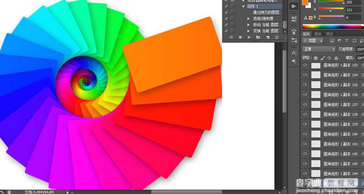The height and width of the screenshot is (194, 364).
Task: Click the round Begin Recording button in Actions panel
Action: (240, 37)
